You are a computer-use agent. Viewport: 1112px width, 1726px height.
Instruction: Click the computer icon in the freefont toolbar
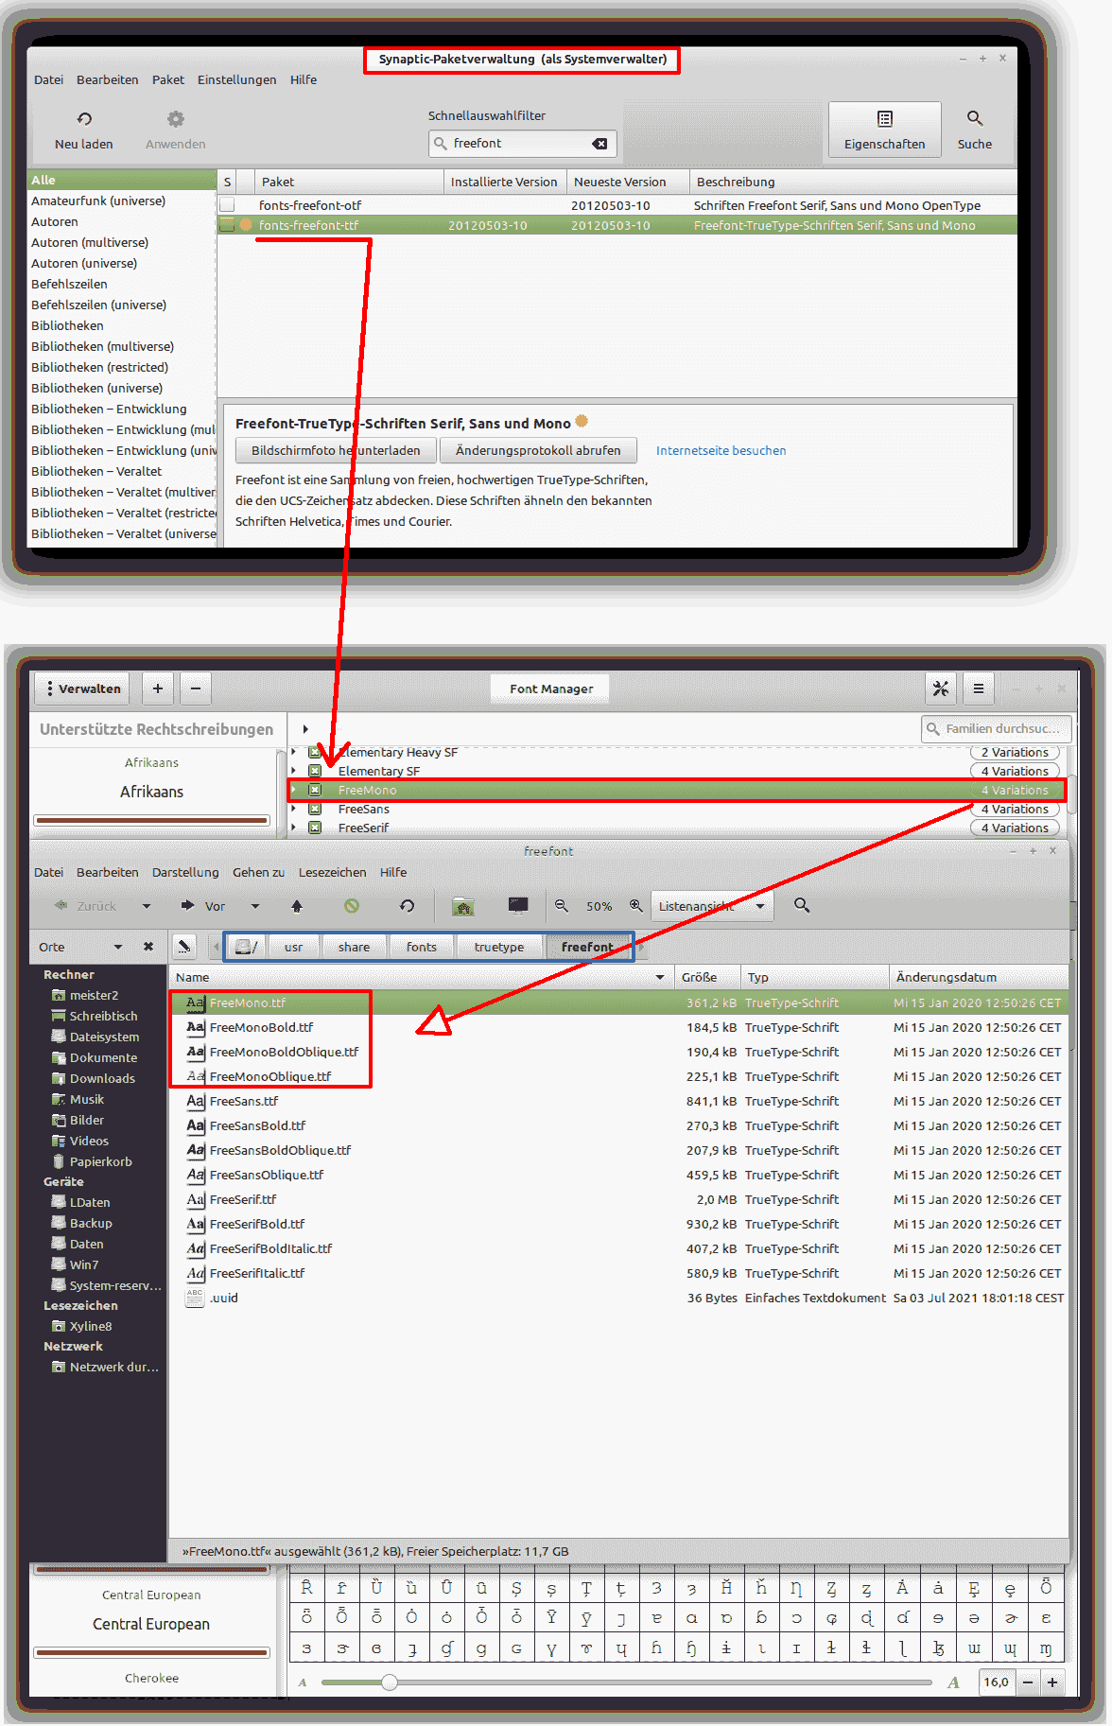click(518, 905)
